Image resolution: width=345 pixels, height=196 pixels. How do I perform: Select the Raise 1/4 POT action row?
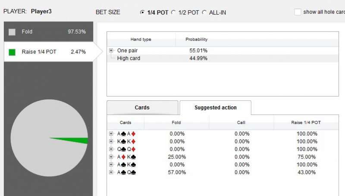(47, 52)
